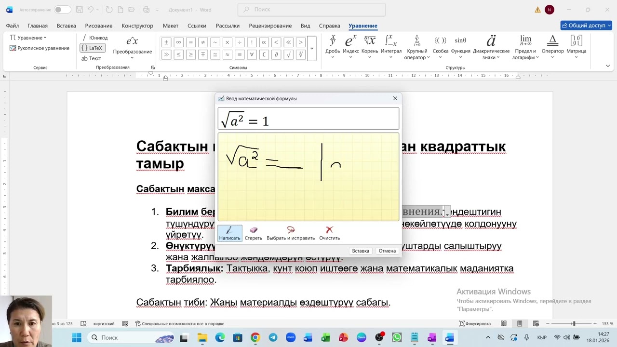Click the recognized formula preview box
617x347 pixels.
click(308, 119)
